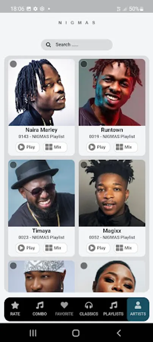The width and height of the screenshot is (153, 342).
Task: Open the Combo music note tab
Action: (39, 309)
